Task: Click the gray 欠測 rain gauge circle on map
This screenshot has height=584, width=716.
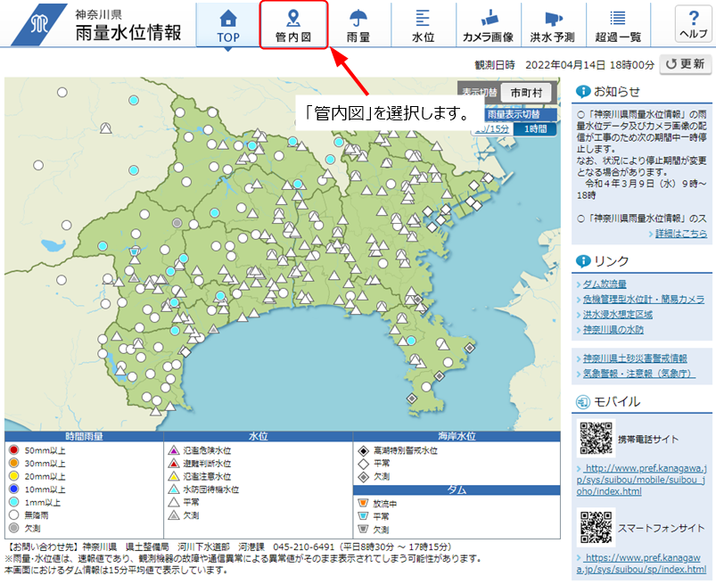Action: (x=177, y=223)
